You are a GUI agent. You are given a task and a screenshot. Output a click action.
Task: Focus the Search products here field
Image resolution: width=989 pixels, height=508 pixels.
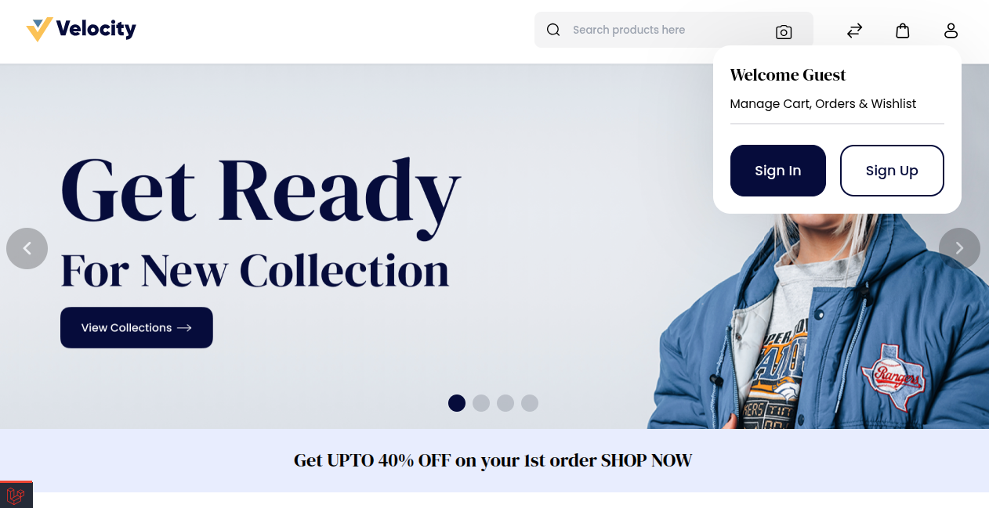[x=666, y=30]
